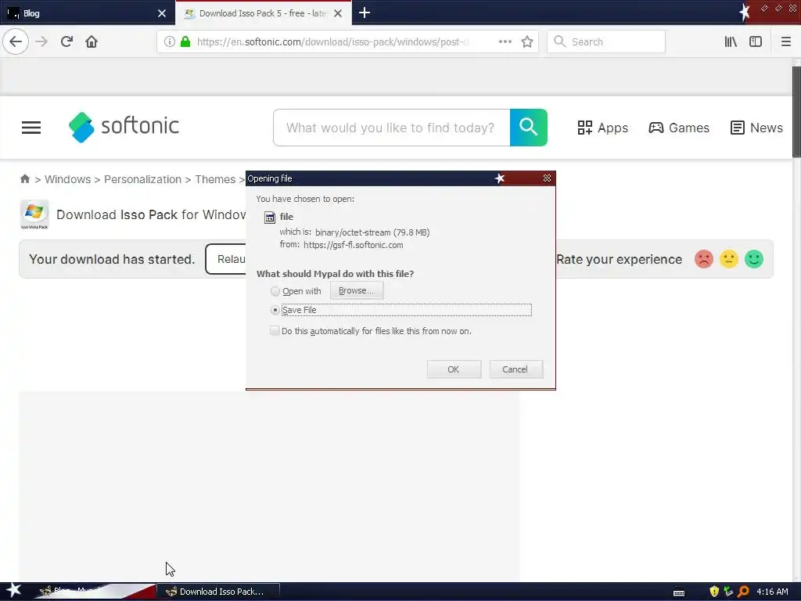This screenshot has height=601, width=801.
Task: Follow the Themes breadcrumb link
Action: [215, 179]
